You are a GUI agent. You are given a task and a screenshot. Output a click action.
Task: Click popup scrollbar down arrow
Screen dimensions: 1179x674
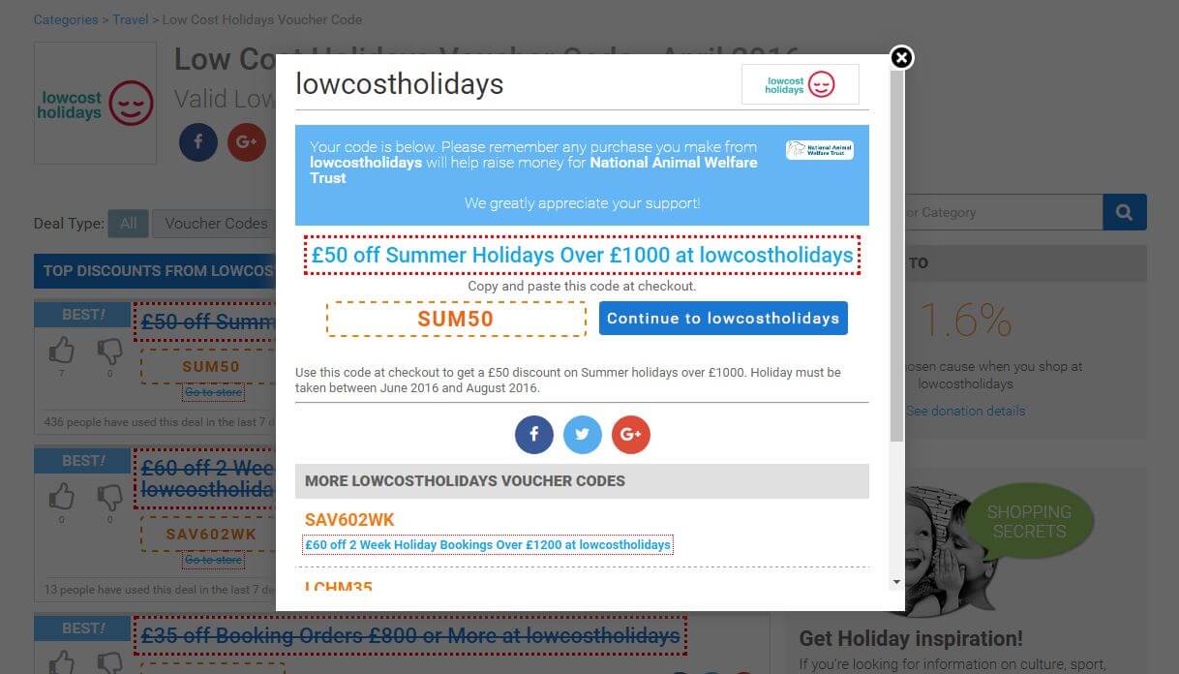[x=896, y=582]
